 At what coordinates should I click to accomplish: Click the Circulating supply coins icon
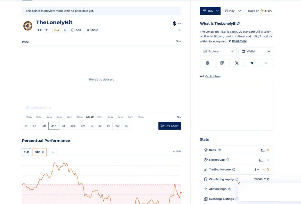pyautogui.click(x=206, y=179)
